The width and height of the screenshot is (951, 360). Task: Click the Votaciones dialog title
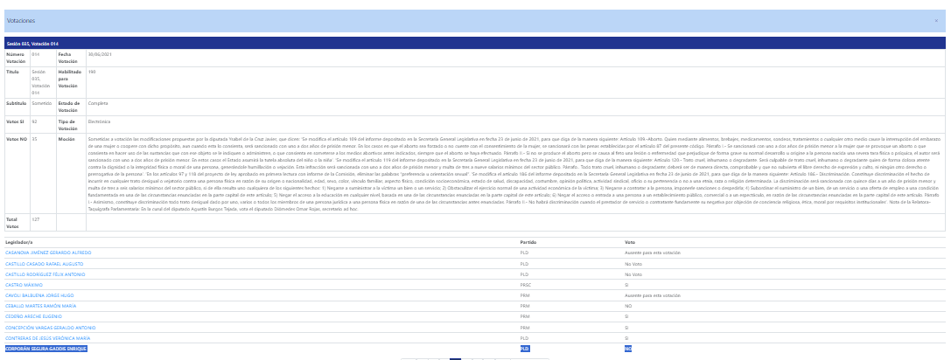pyautogui.click(x=21, y=21)
